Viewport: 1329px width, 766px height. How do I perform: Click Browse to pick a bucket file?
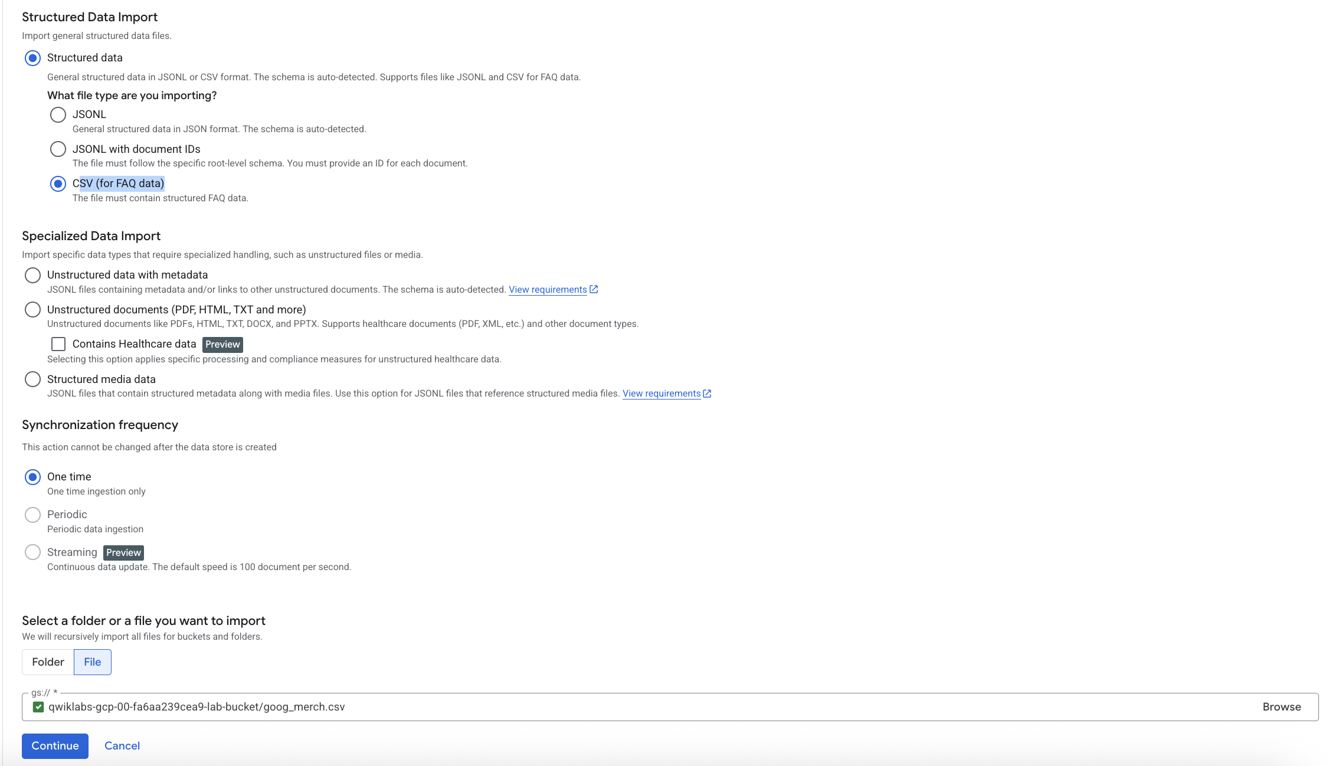click(1281, 707)
